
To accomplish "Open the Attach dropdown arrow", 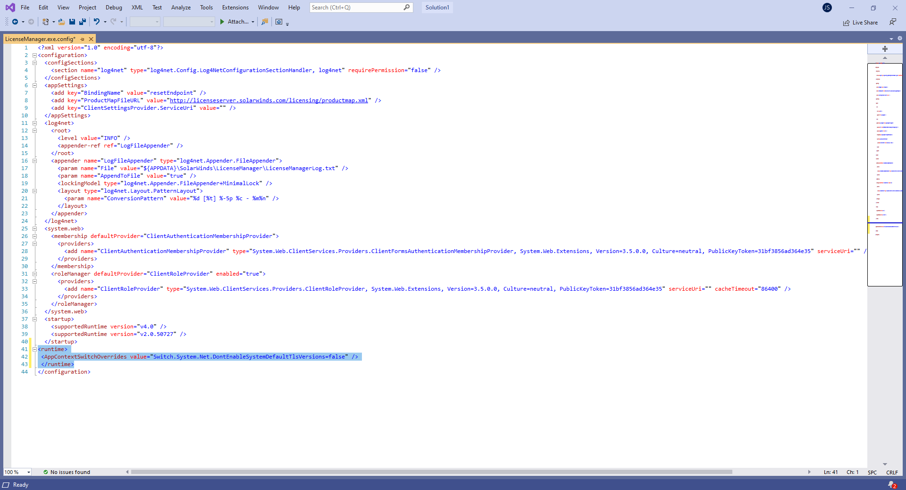I will pyautogui.click(x=253, y=22).
